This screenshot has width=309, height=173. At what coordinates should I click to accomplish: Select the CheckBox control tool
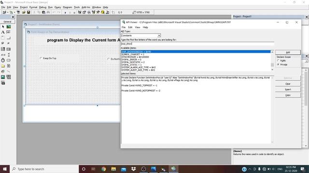point(3,43)
